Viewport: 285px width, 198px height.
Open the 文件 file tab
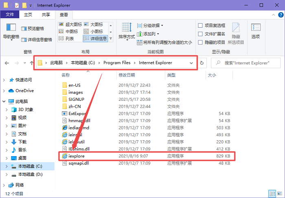[x=10, y=15]
